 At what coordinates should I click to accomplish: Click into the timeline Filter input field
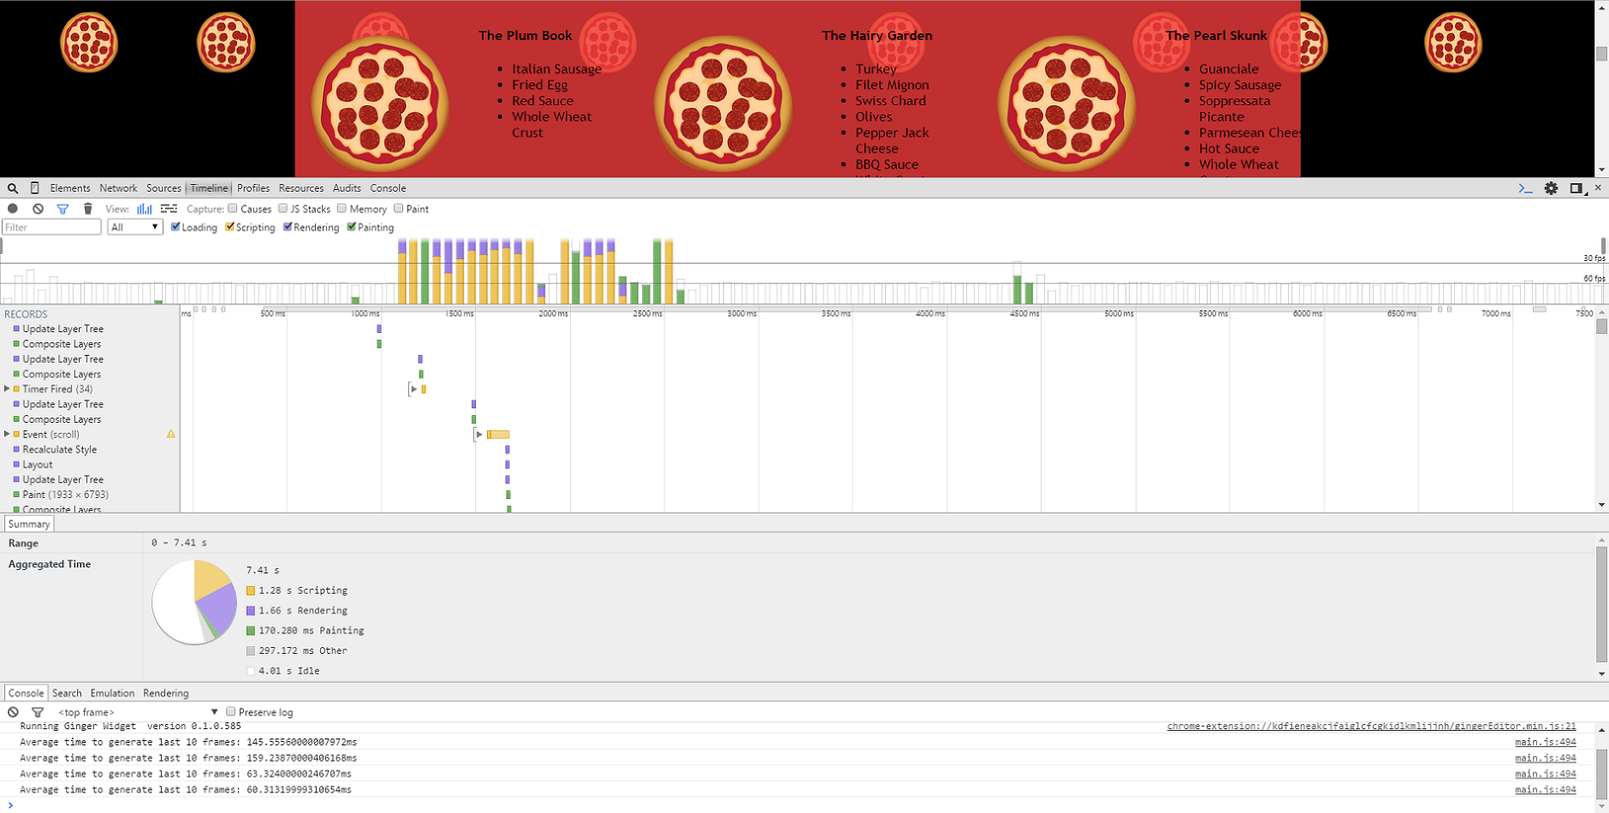pyautogui.click(x=51, y=227)
